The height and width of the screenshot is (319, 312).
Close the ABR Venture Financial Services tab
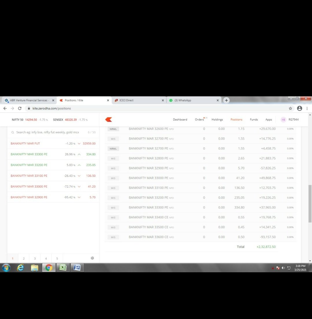click(x=53, y=100)
